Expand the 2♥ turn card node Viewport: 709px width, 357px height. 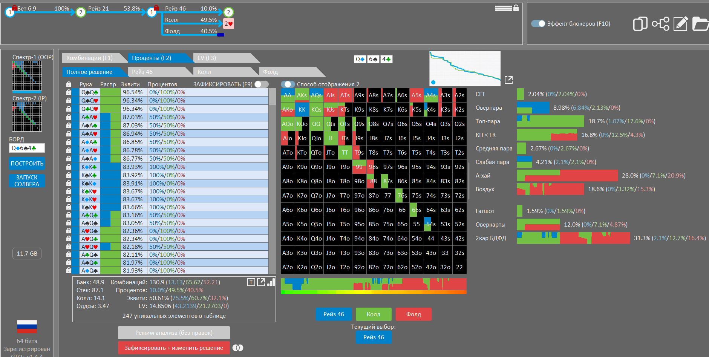tap(228, 24)
